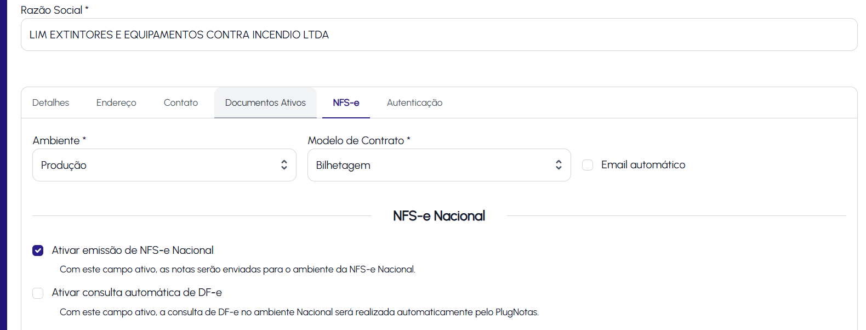Go to the Contato tab
Image resolution: width=866 pixels, height=330 pixels.
(181, 103)
